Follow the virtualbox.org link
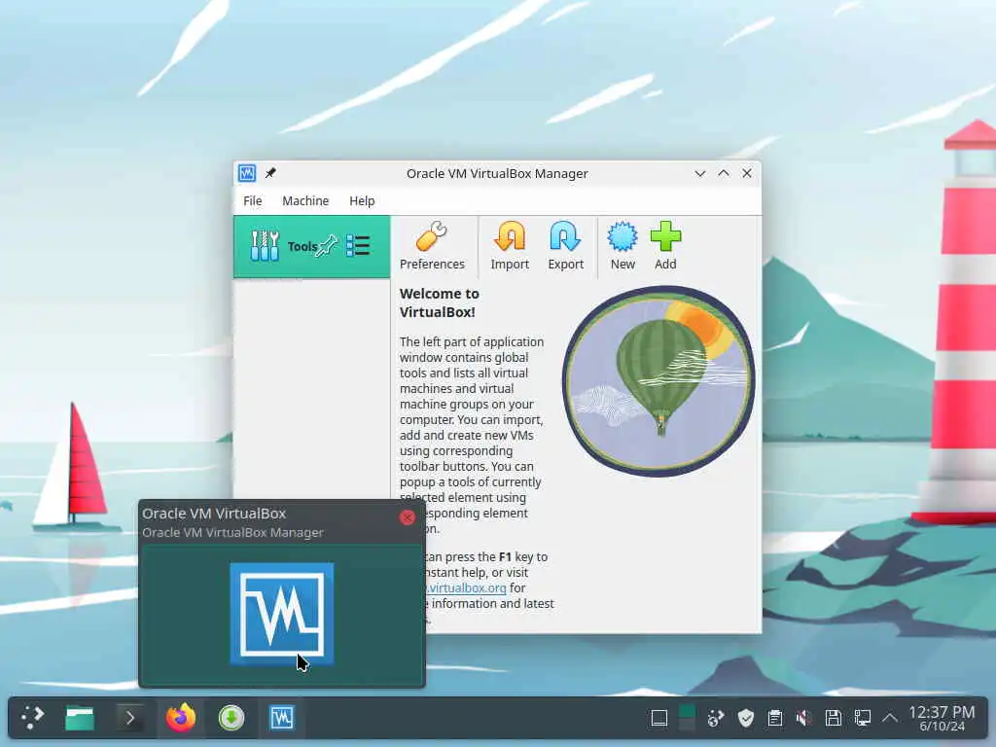Viewport: 996px width, 747px height. pos(467,588)
